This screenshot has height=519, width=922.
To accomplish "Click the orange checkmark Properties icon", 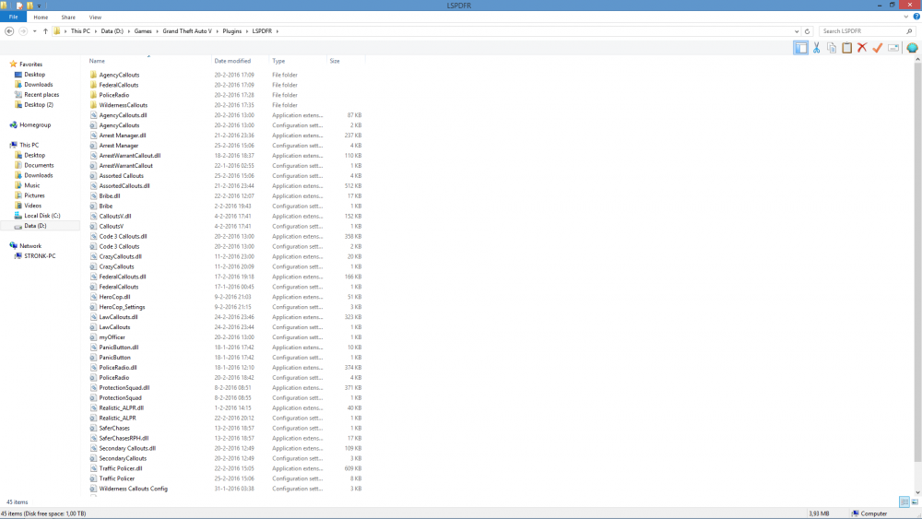I will (x=878, y=48).
